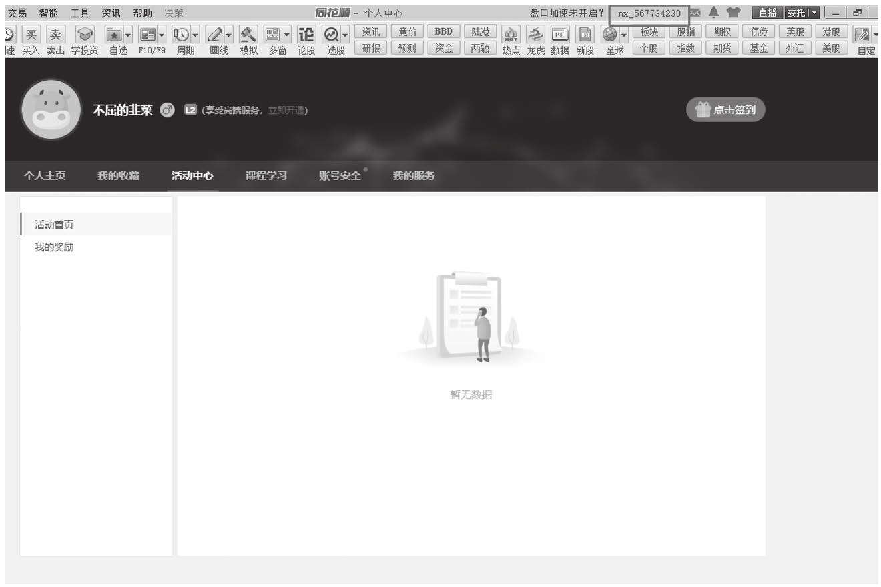
Task: Click the 数据 PE data icon
Action: click(x=559, y=35)
